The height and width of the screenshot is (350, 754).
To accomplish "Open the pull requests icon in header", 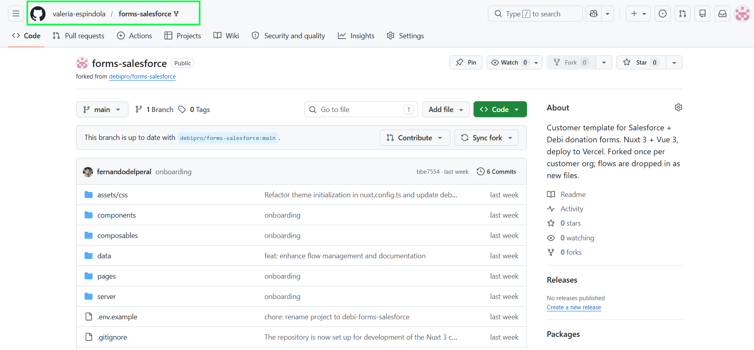I will (683, 14).
